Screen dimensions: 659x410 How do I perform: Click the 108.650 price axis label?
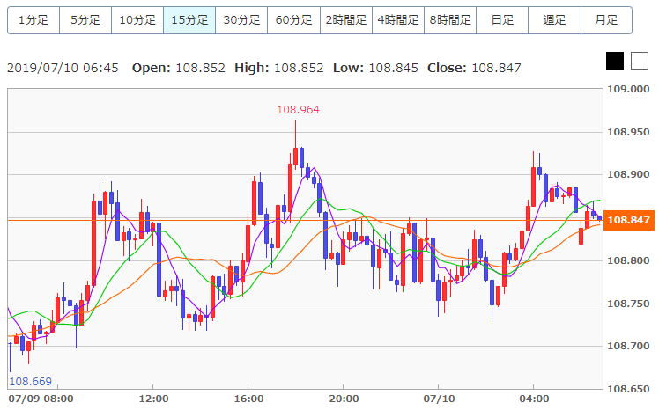[x=628, y=389]
